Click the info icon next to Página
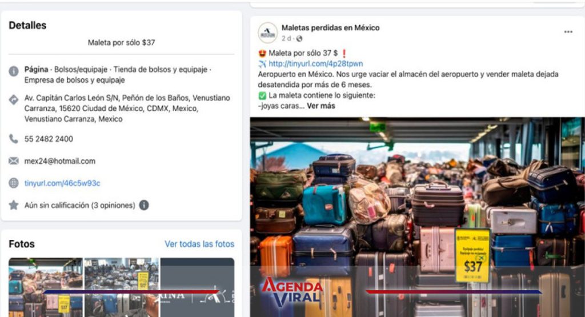585x317 pixels. [x=14, y=71]
